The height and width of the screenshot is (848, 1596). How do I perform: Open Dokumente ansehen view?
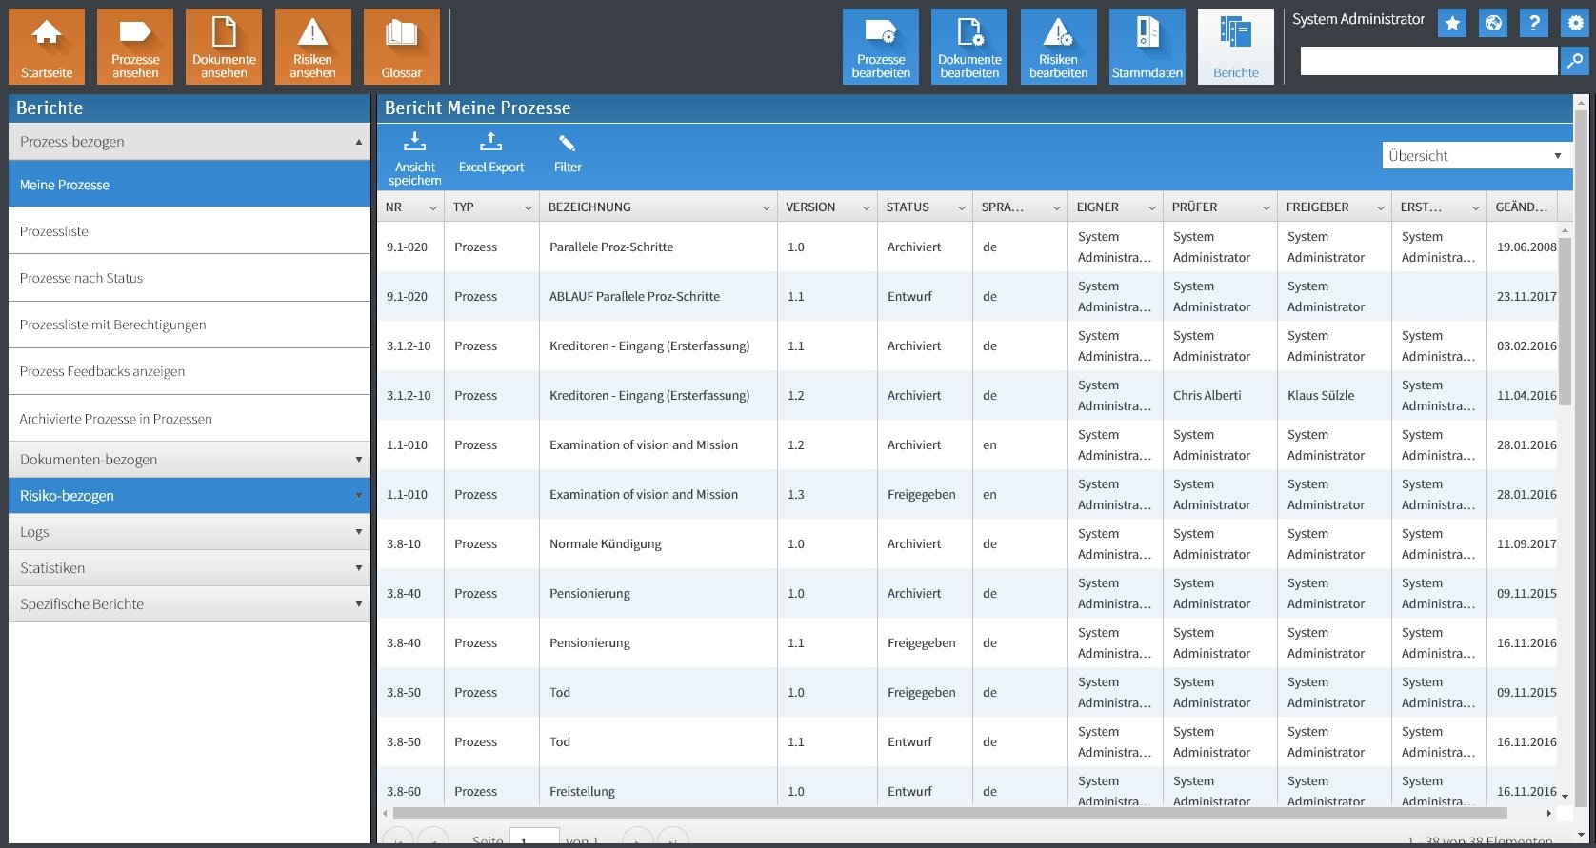pyautogui.click(x=224, y=47)
